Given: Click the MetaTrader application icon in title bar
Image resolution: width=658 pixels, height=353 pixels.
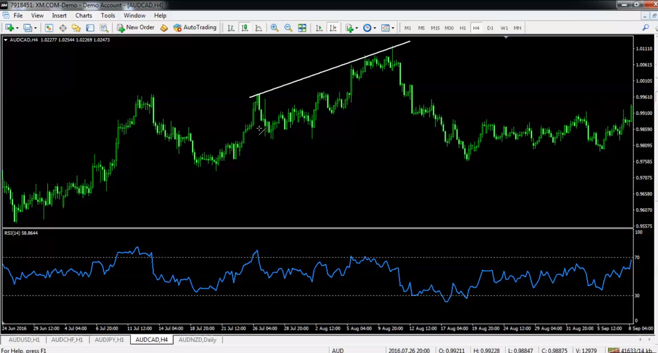Looking at the screenshot, I should [4, 5].
